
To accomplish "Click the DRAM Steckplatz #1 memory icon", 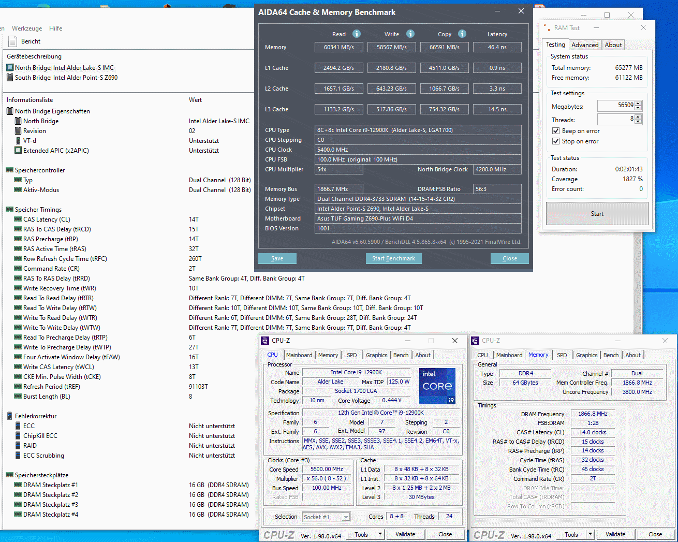I will (x=18, y=485).
